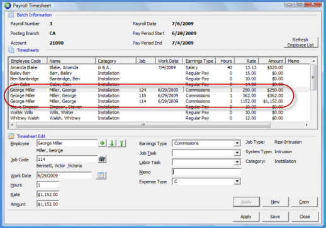Click the Close button at bottom right

305,217
